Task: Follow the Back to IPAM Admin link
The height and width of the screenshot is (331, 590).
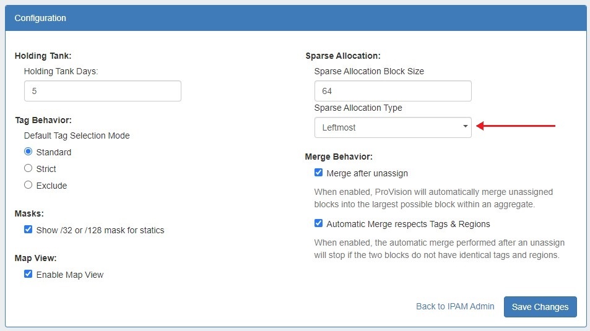Action: pyautogui.click(x=455, y=306)
